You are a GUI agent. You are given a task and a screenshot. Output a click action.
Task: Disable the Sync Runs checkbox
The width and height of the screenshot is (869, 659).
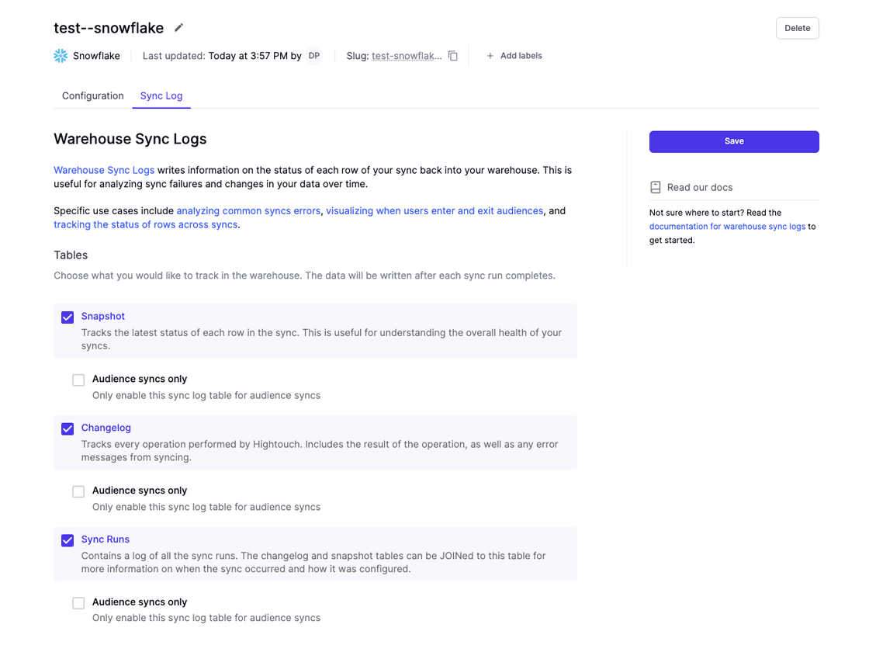[68, 540]
